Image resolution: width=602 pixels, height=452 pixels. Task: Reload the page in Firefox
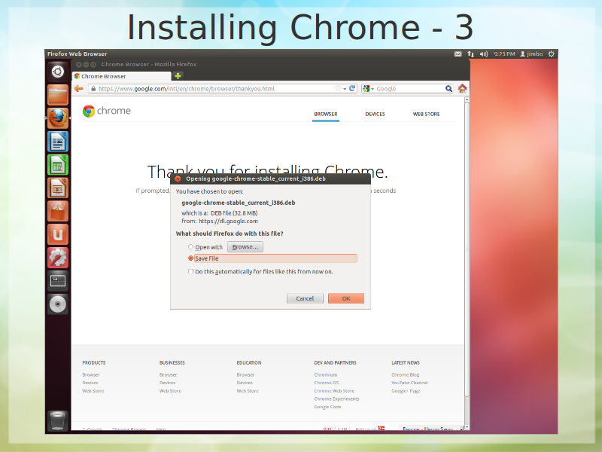tap(352, 88)
